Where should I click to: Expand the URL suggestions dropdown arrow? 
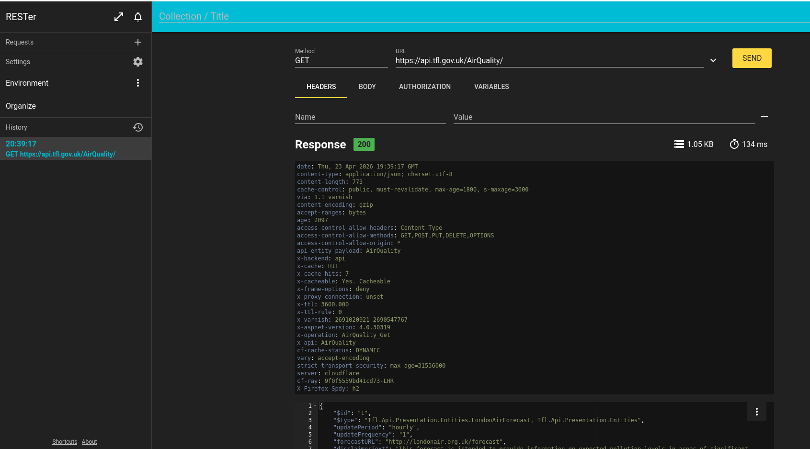click(713, 60)
